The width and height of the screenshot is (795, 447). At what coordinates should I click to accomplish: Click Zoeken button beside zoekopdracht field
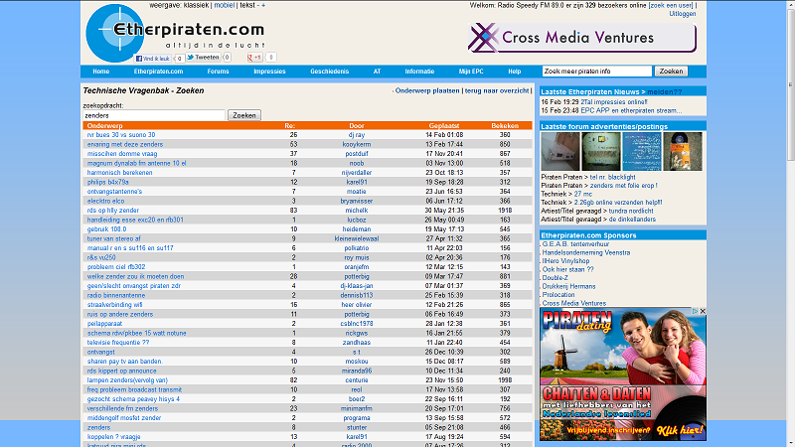[x=244, y=115]
